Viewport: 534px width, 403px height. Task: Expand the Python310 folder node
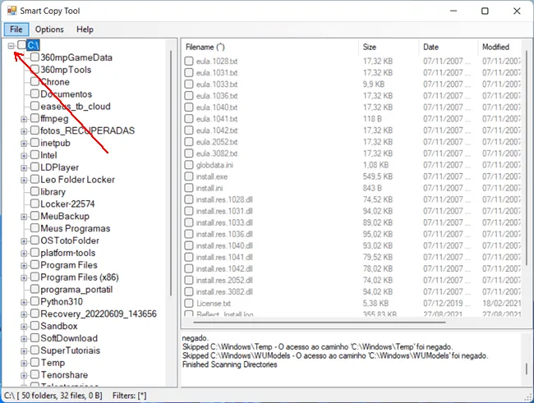pyautogui.click(x=24, y=302)
